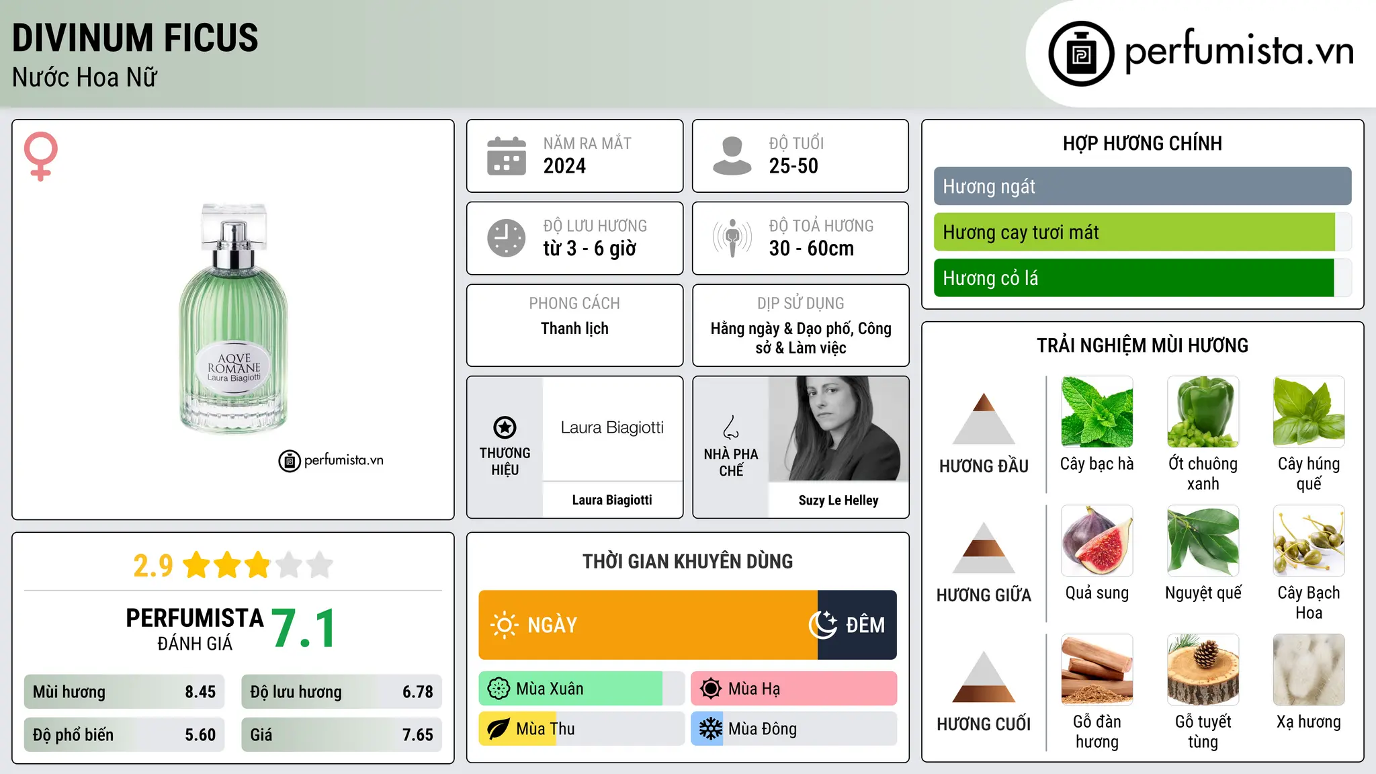Click the Mùa Đông season bar
Image resolution: width=1376 pixels, height=774 pixels.
[x=793, y=729]
